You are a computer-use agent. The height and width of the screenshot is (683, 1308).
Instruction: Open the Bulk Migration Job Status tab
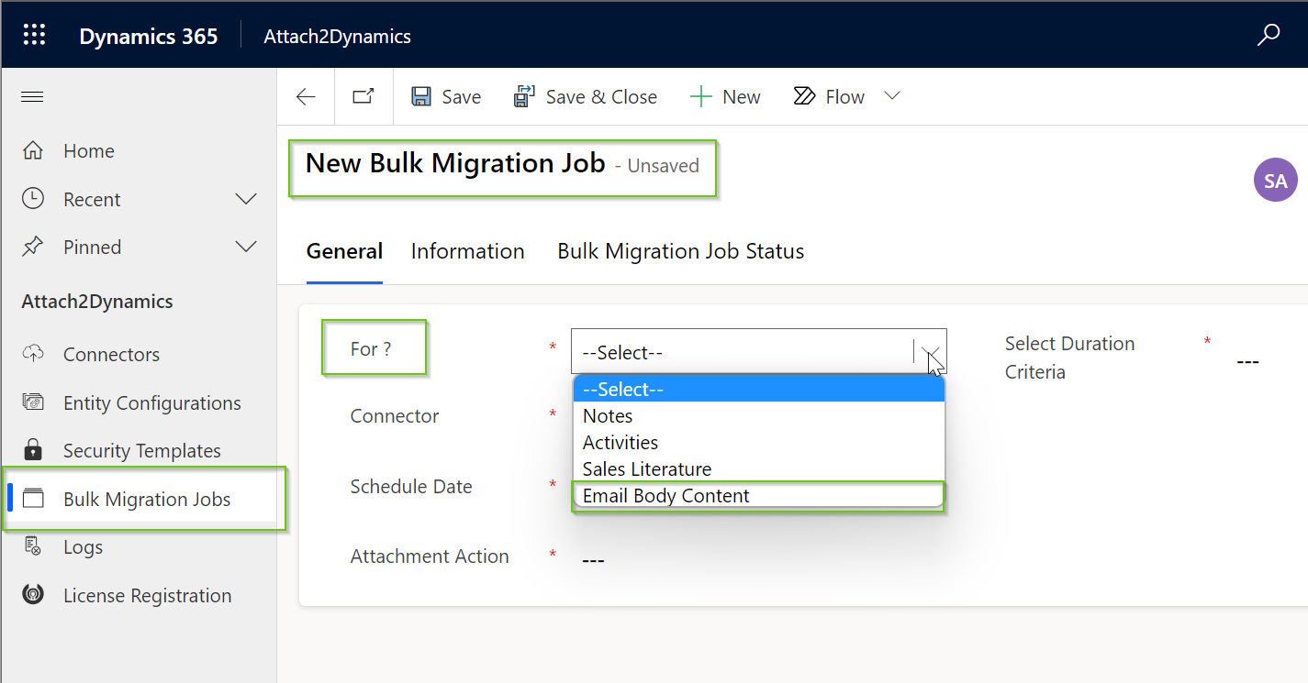click(x=679, y=250)
